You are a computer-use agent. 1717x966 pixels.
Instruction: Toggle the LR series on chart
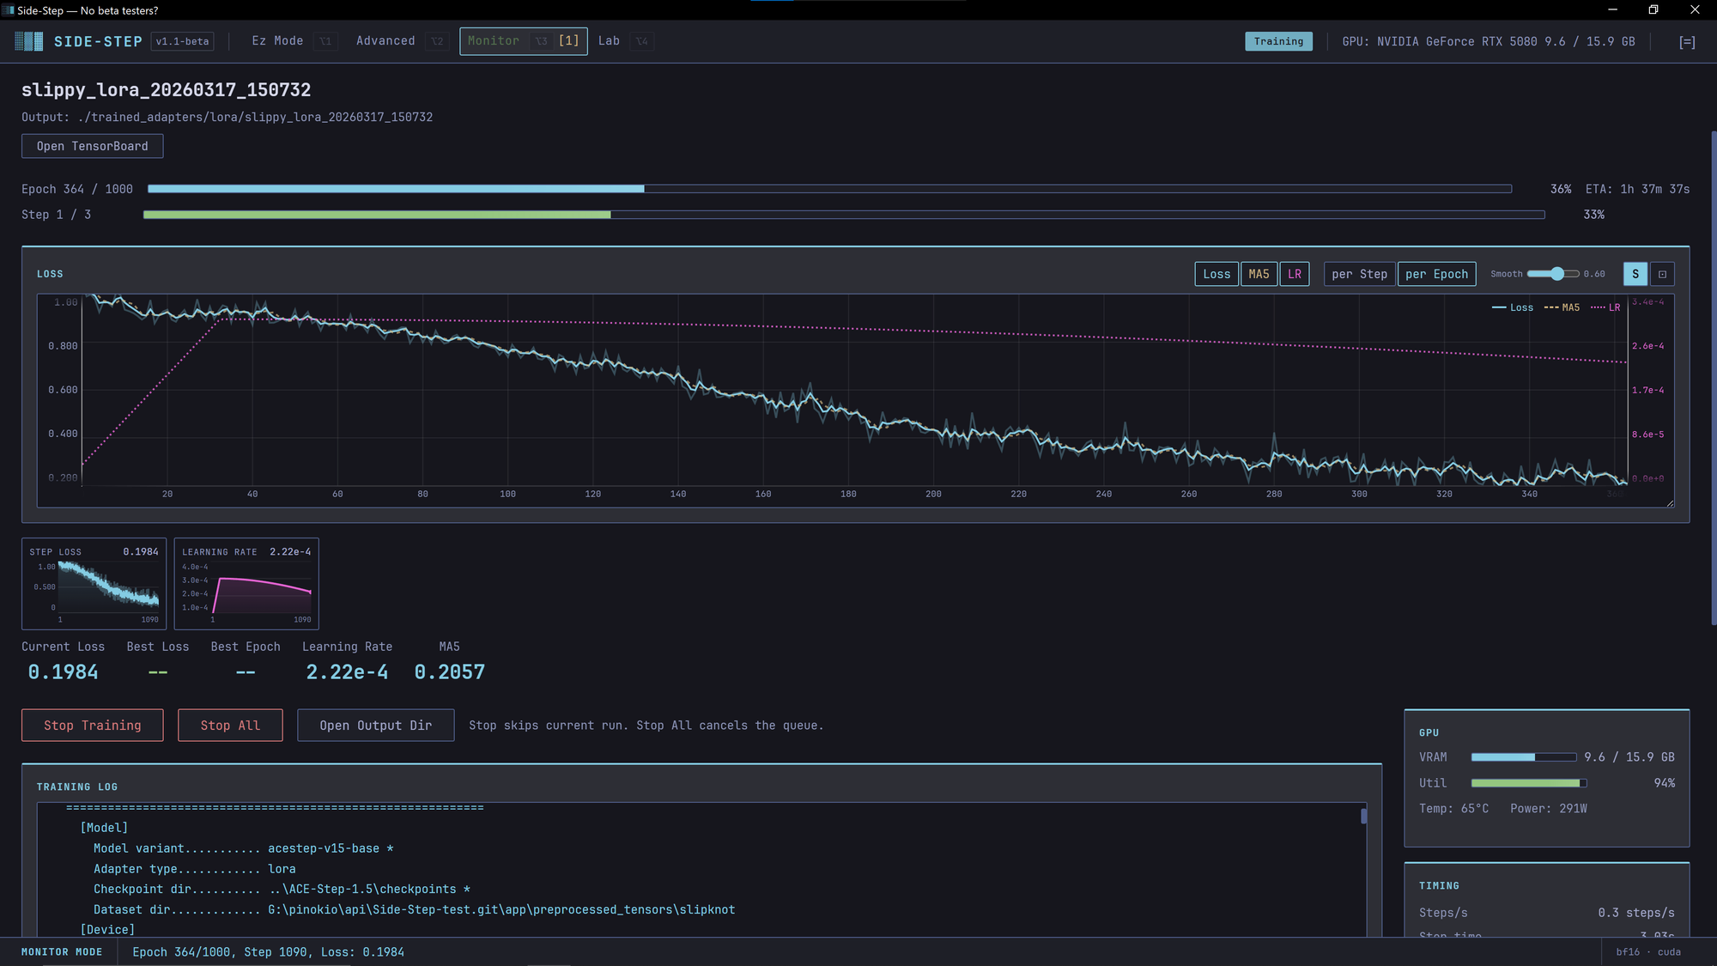pyautogui.click(x=1294, y=274)
